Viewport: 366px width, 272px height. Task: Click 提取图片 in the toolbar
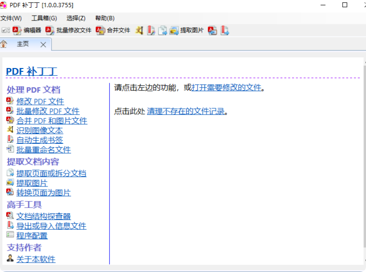[187, 30]
